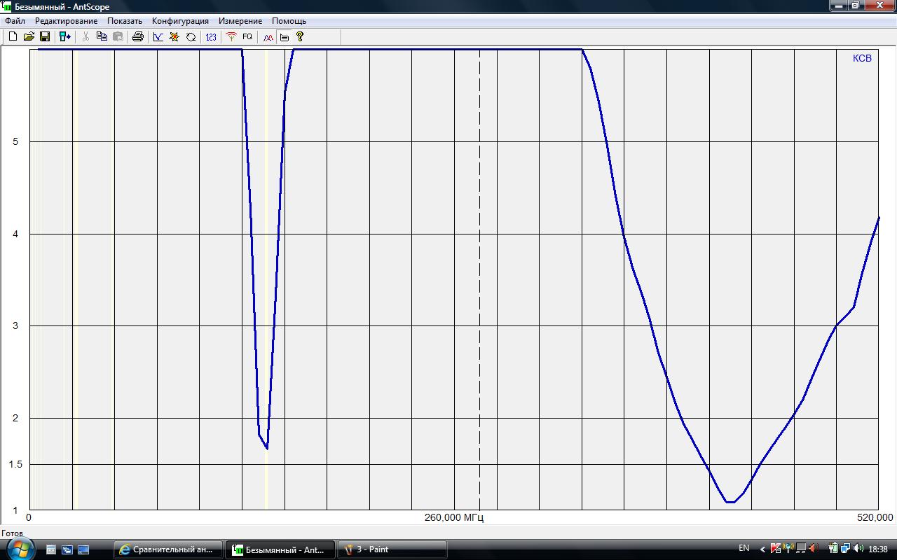
Task: Open the Помощь menu
Action: (x=289, y=21)
